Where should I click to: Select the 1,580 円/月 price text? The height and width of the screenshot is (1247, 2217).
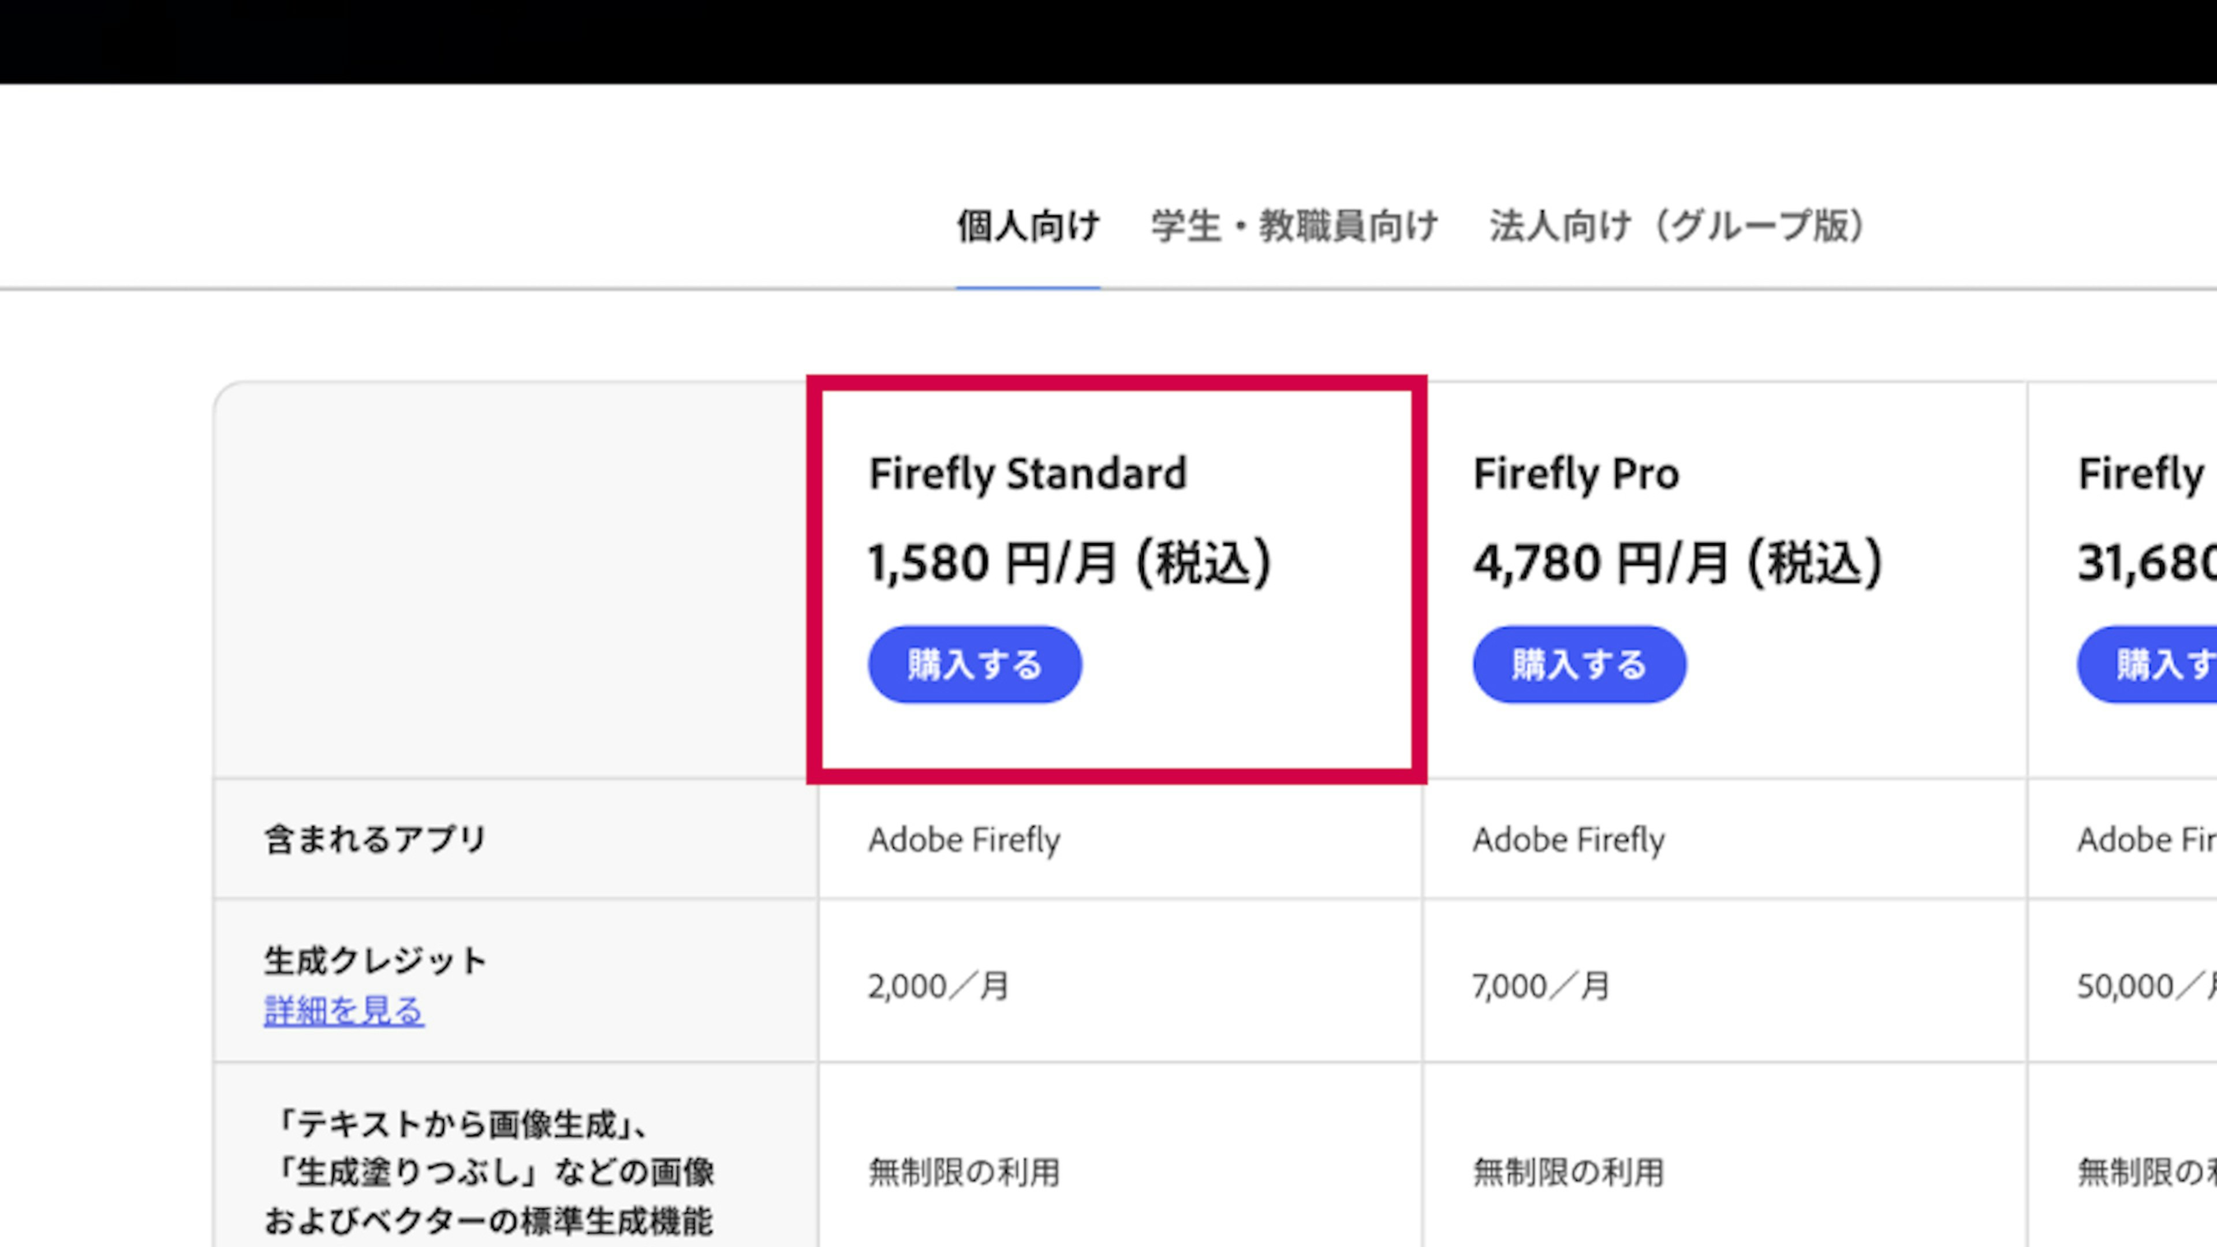(1070, 563)
